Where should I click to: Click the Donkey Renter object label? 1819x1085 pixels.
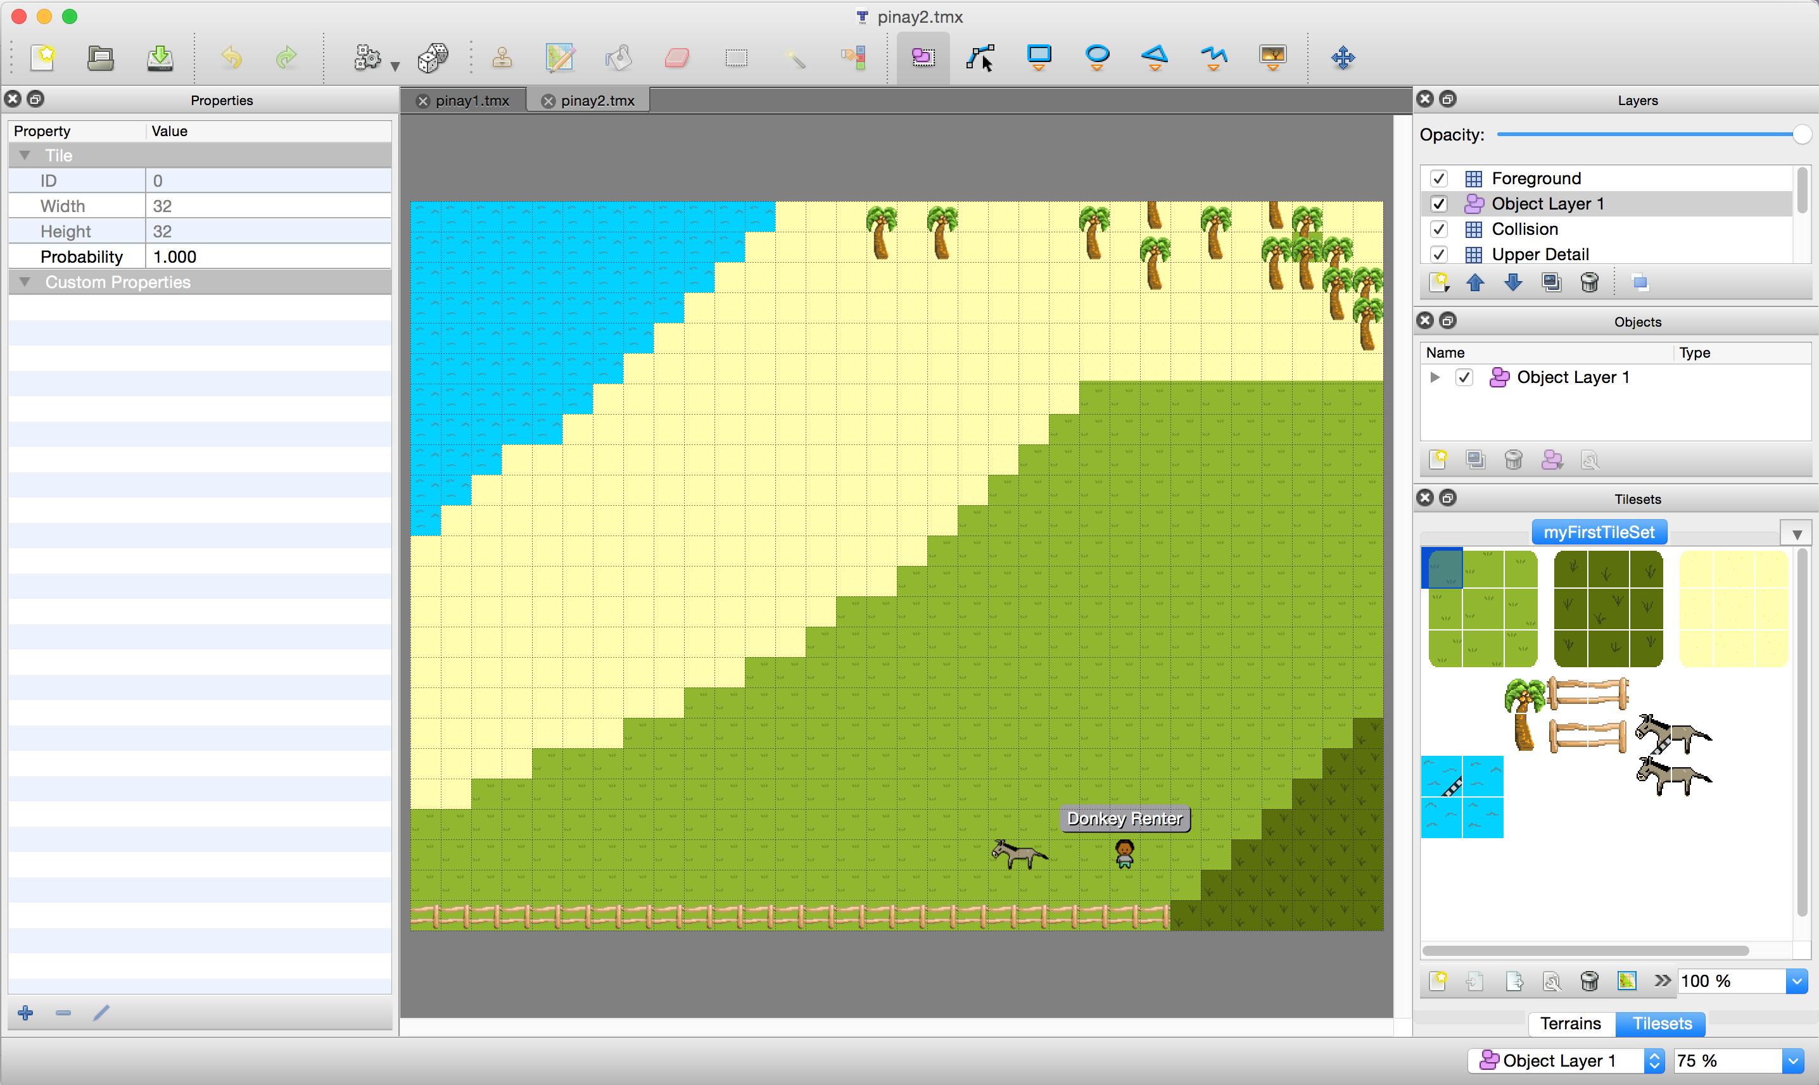pyautogui.click(x=1124, y=819)
